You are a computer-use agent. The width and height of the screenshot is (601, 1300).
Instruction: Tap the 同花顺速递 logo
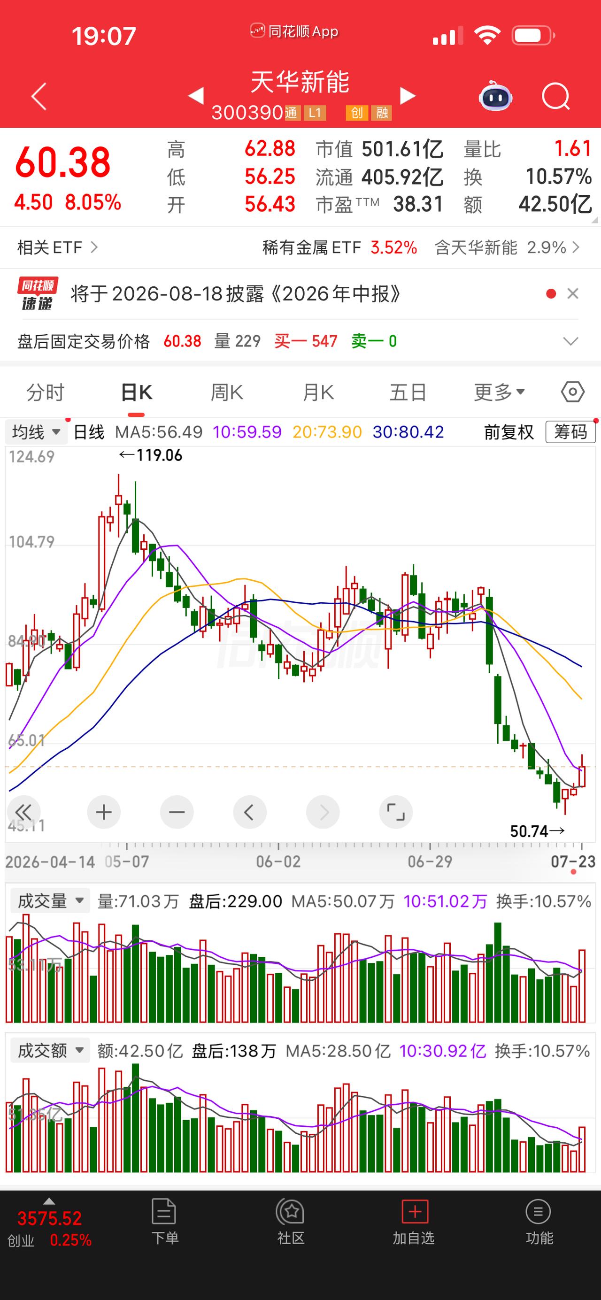pos(38,293)
